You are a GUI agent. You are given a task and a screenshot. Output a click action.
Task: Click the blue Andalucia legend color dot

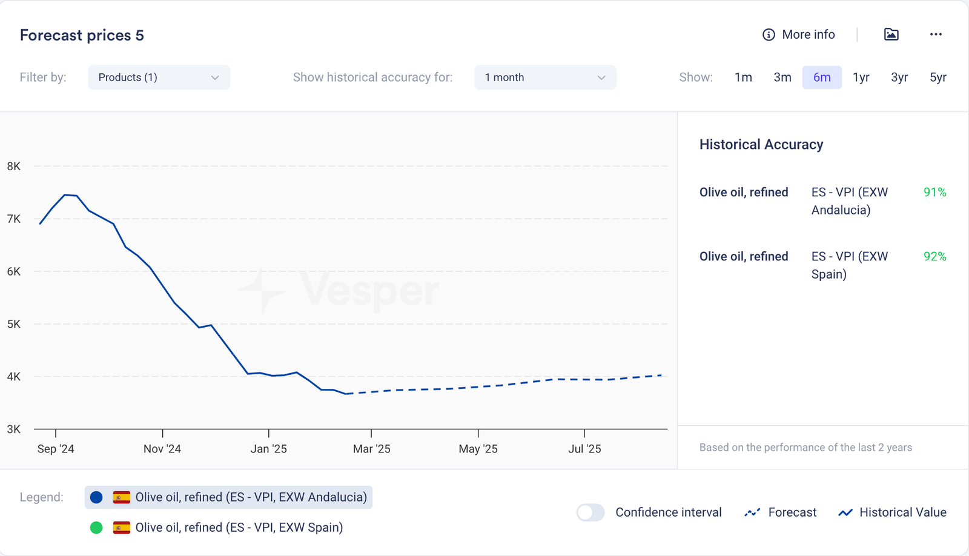96,497
